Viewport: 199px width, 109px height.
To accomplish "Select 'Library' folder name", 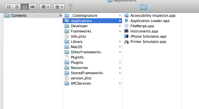I will pyautogui.click(x=77, y=41).
